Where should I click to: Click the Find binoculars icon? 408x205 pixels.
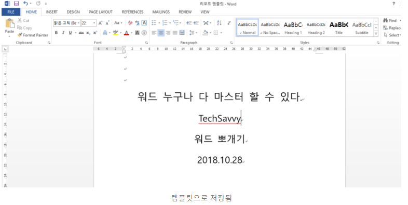[385, 20]
